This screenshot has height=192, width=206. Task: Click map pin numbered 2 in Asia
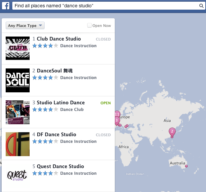click(172, 132)
